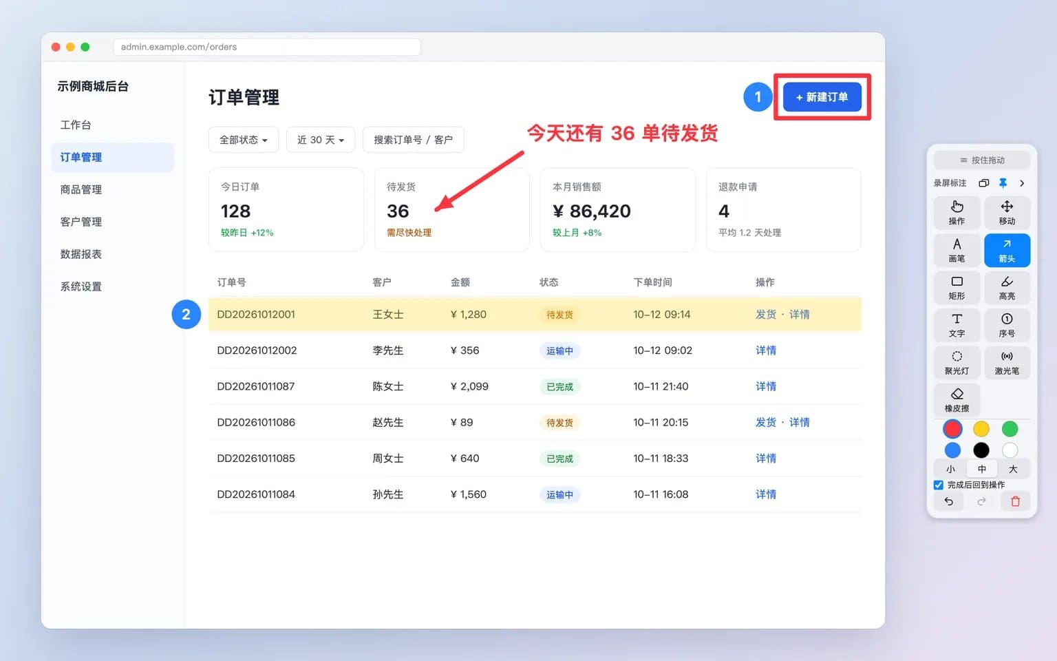Select the 序号 numbering tool

tap(1007, 325)
